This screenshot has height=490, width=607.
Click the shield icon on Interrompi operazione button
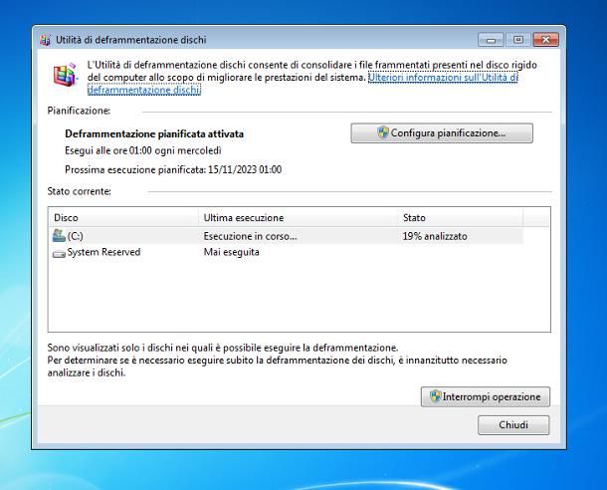(x=436, y=396)
